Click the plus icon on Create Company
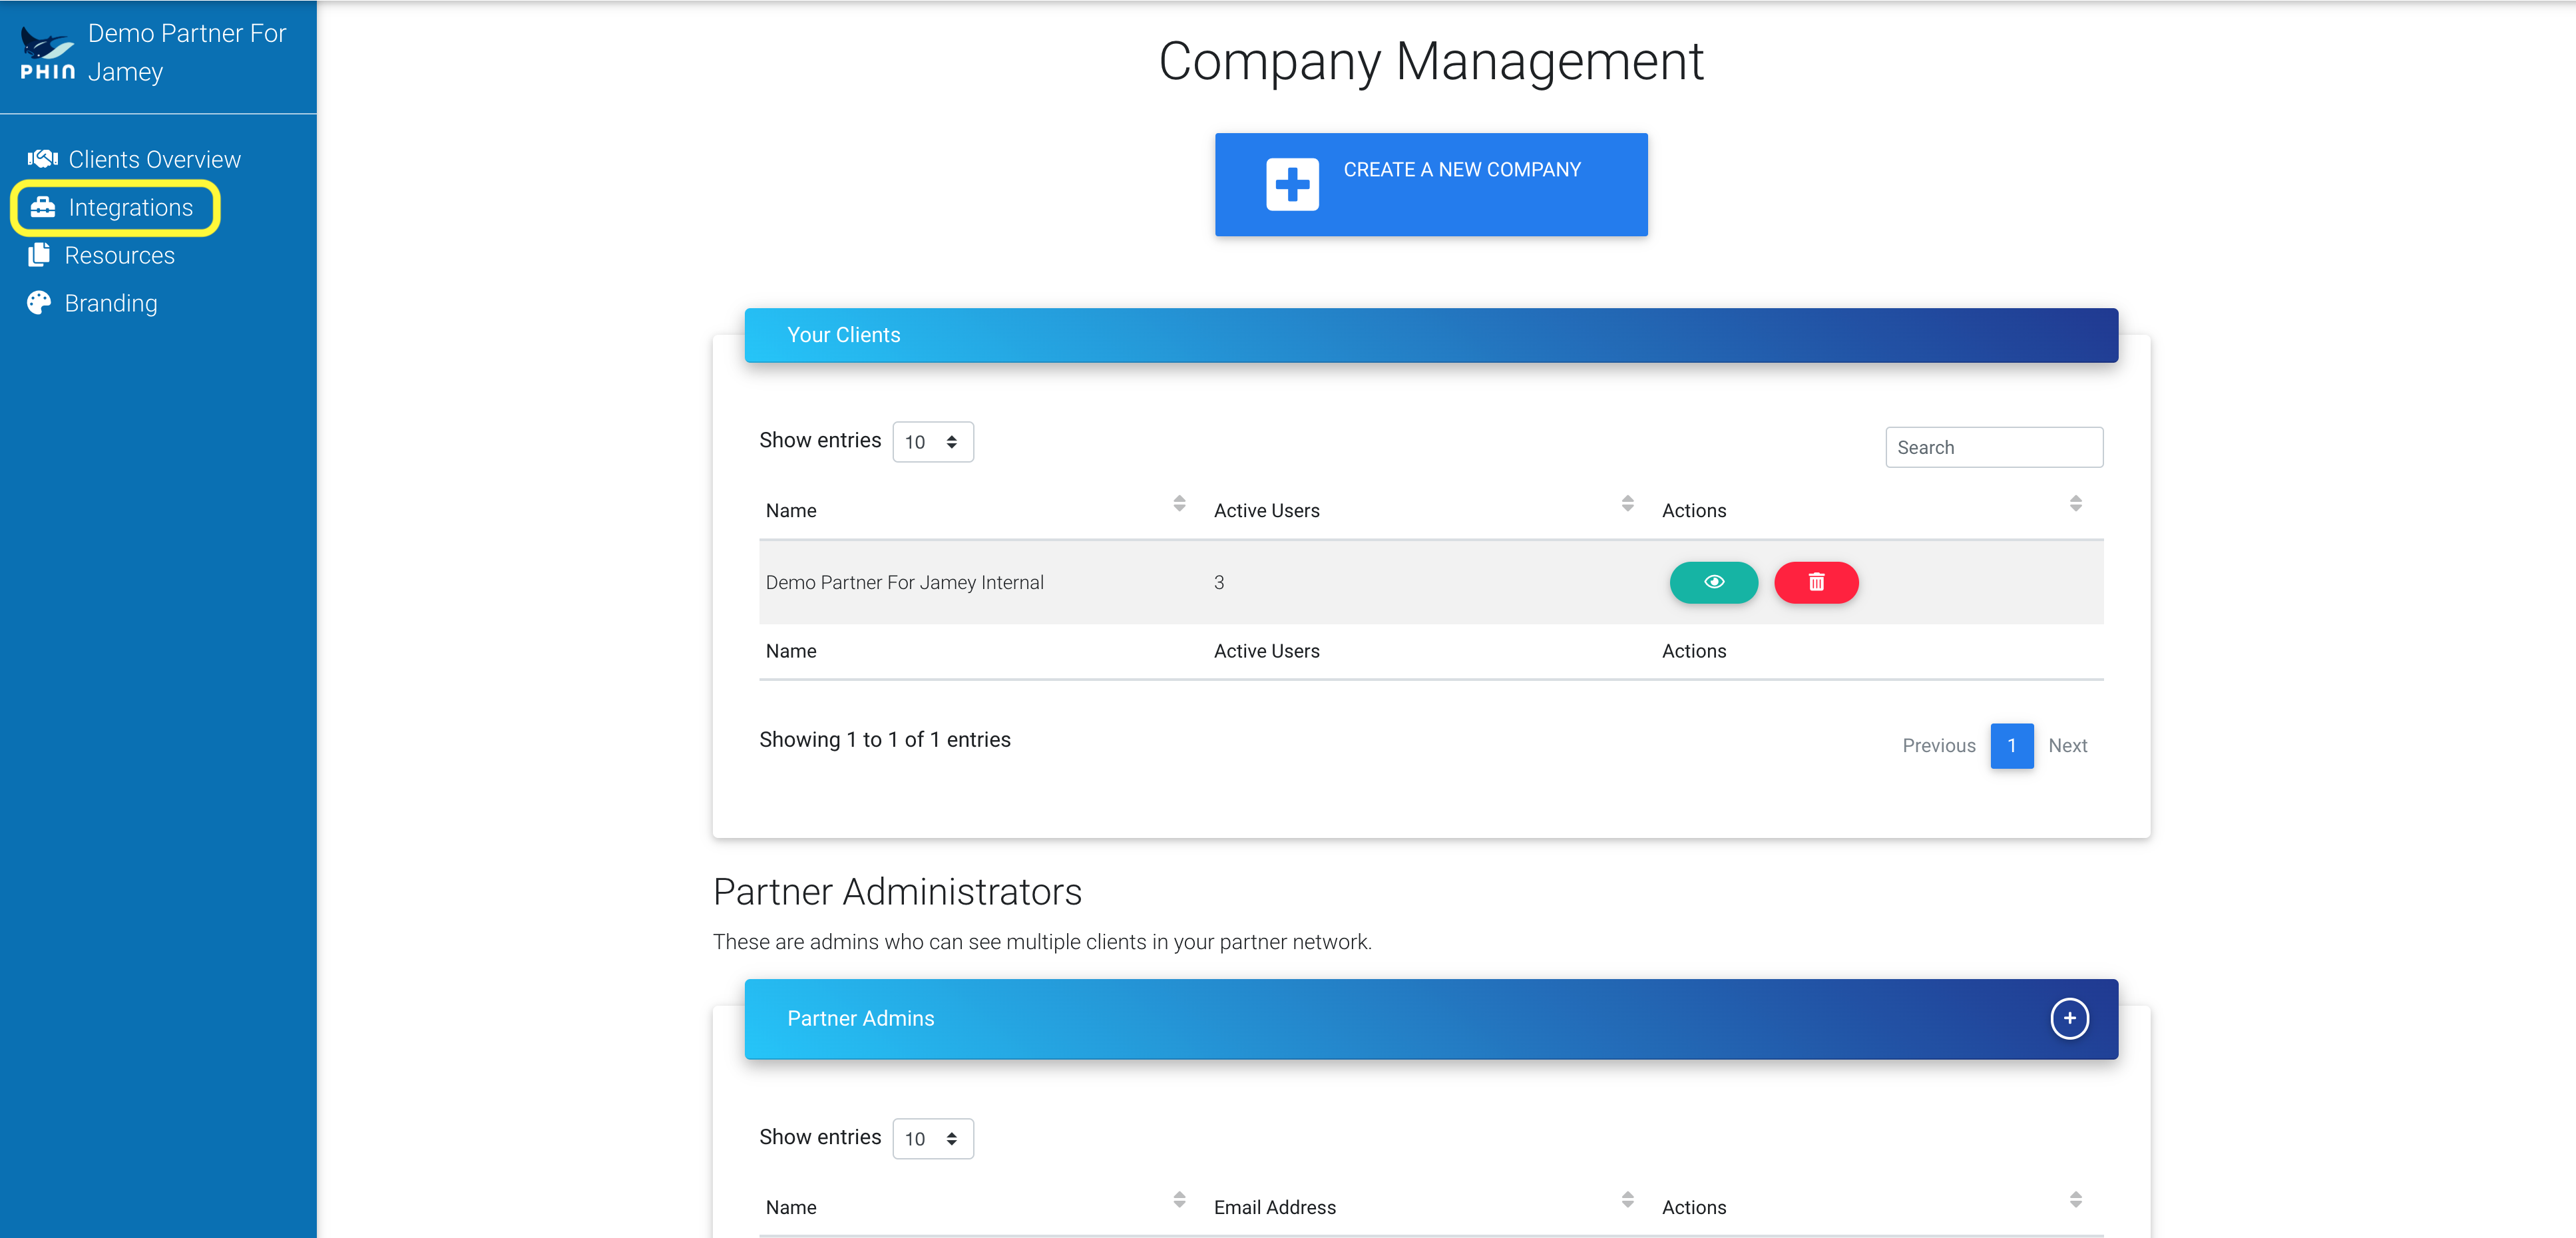This screenshot has width=2576, height=1238. [1292, 185]
